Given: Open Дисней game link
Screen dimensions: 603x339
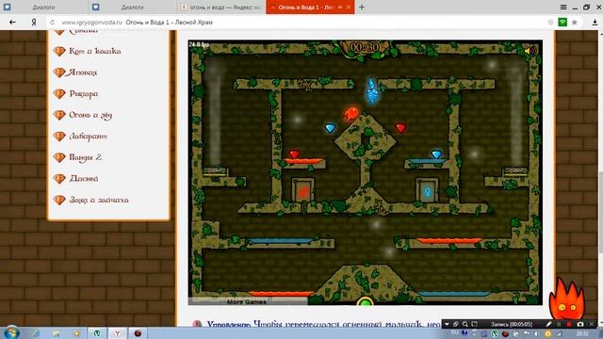Looking at the screenshot, I should click(x=84, y=179).
